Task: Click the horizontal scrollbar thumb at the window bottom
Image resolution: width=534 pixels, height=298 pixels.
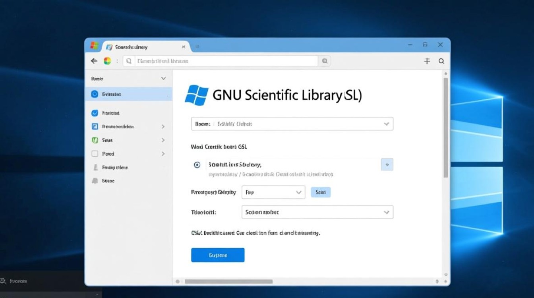Action: click(x=228, y=281)
